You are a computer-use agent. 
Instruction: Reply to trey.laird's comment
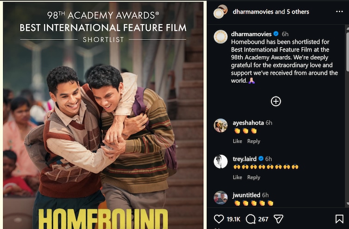point(254,177)
